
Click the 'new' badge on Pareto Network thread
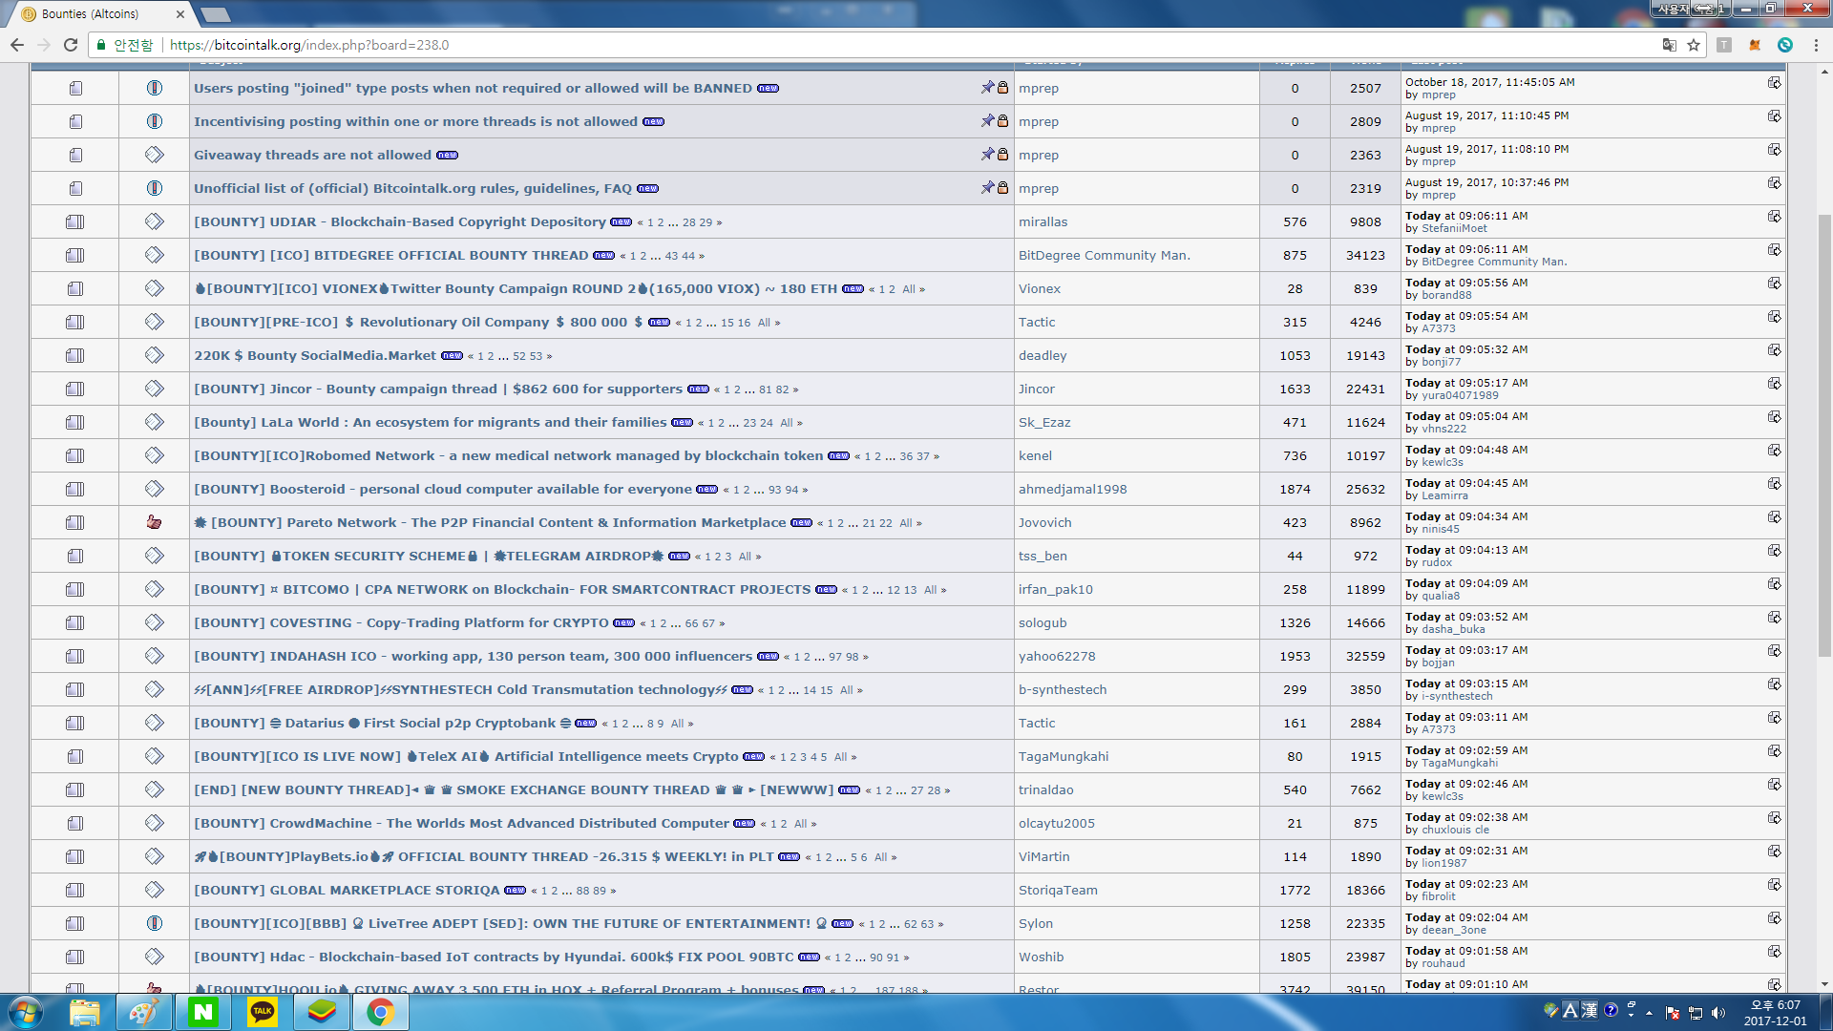[x=802, y=523]
